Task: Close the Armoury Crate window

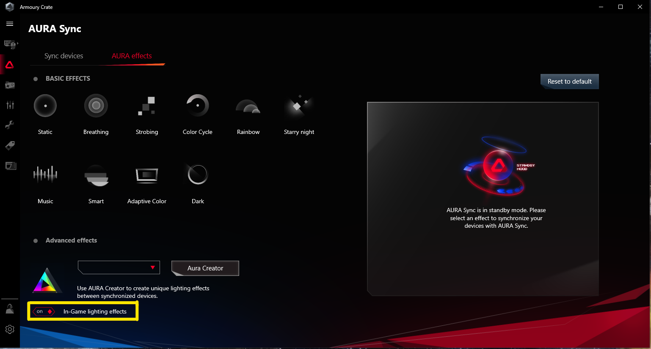Action: (x=640, y=7)
